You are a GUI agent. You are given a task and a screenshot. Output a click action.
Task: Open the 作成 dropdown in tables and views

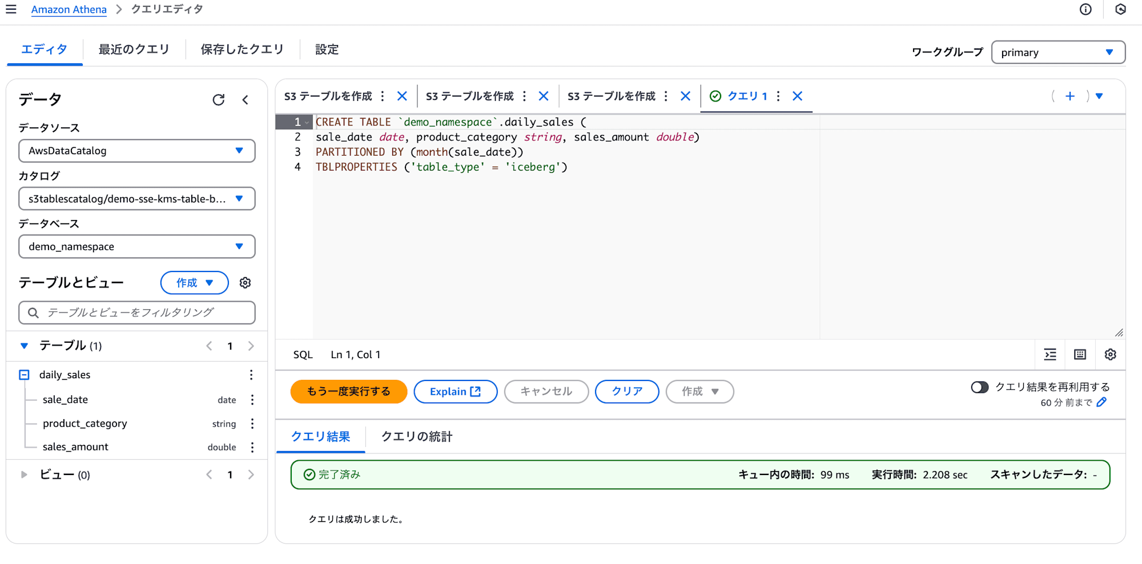point(194,283)
